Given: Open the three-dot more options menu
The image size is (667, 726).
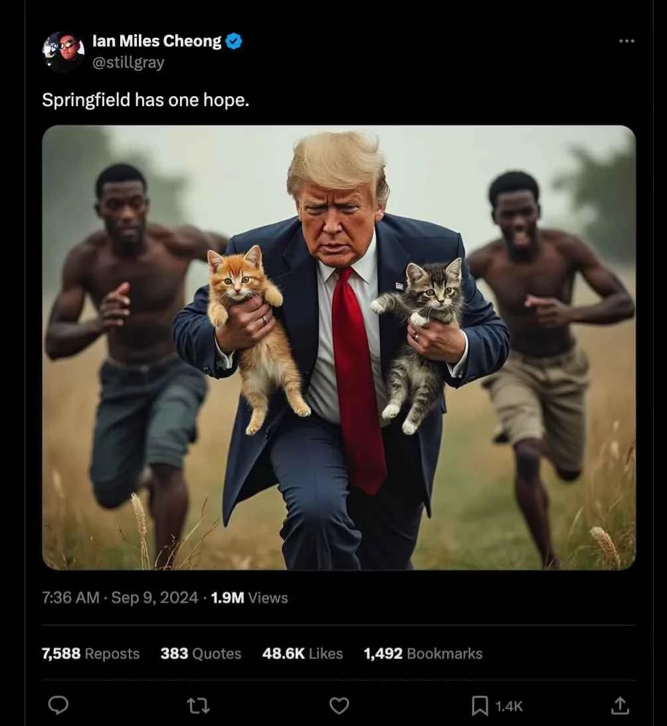Looking at the screenshot, I should [626, 41].
